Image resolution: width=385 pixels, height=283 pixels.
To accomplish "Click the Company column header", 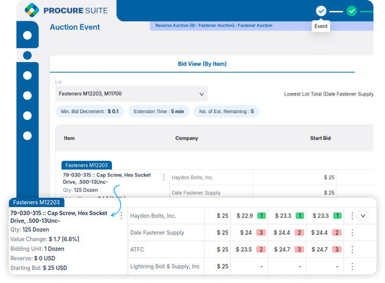I will click(187, 138).
